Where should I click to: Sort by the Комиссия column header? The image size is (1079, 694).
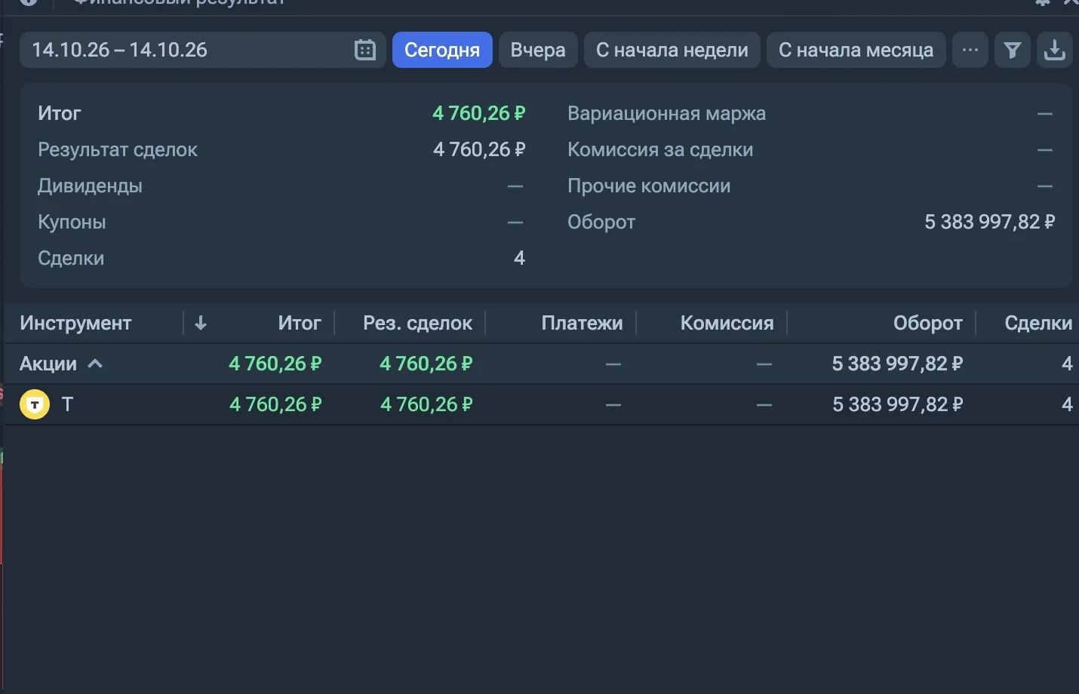pos(727,323)
